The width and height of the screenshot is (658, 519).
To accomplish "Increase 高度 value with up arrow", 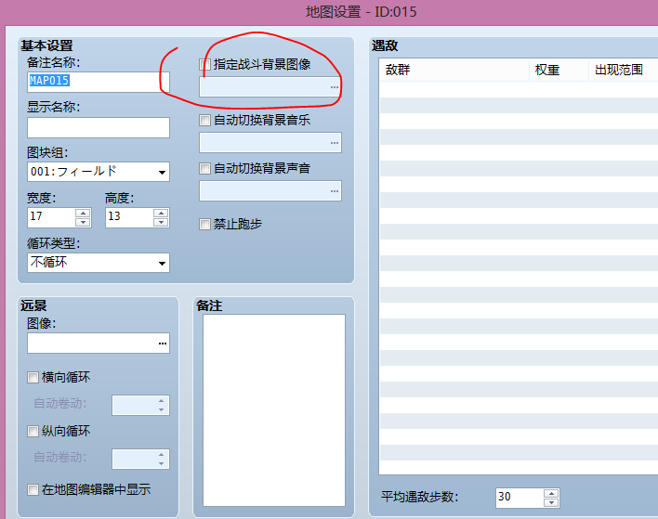I will click(161, 213).
